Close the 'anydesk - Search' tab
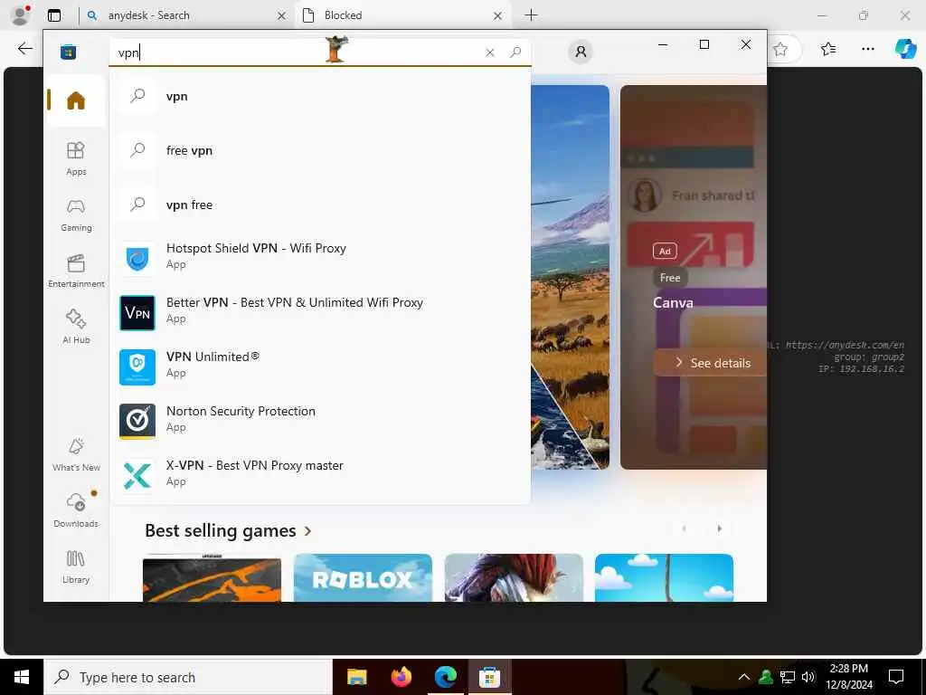The height and width of the screenshot is (695, 926). (282, 16)
